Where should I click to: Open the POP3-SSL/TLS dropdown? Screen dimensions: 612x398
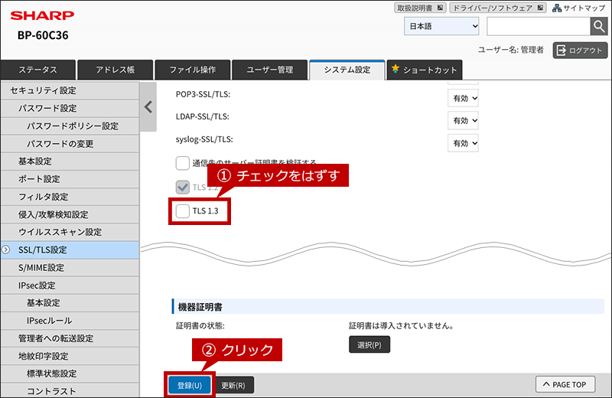pos(463,99)
